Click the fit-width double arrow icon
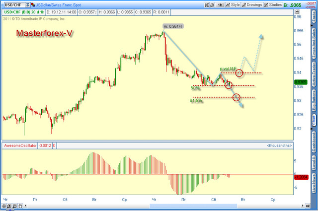This screenshot has width=318, height=211. pyautogui.click(x=308, y=206)
